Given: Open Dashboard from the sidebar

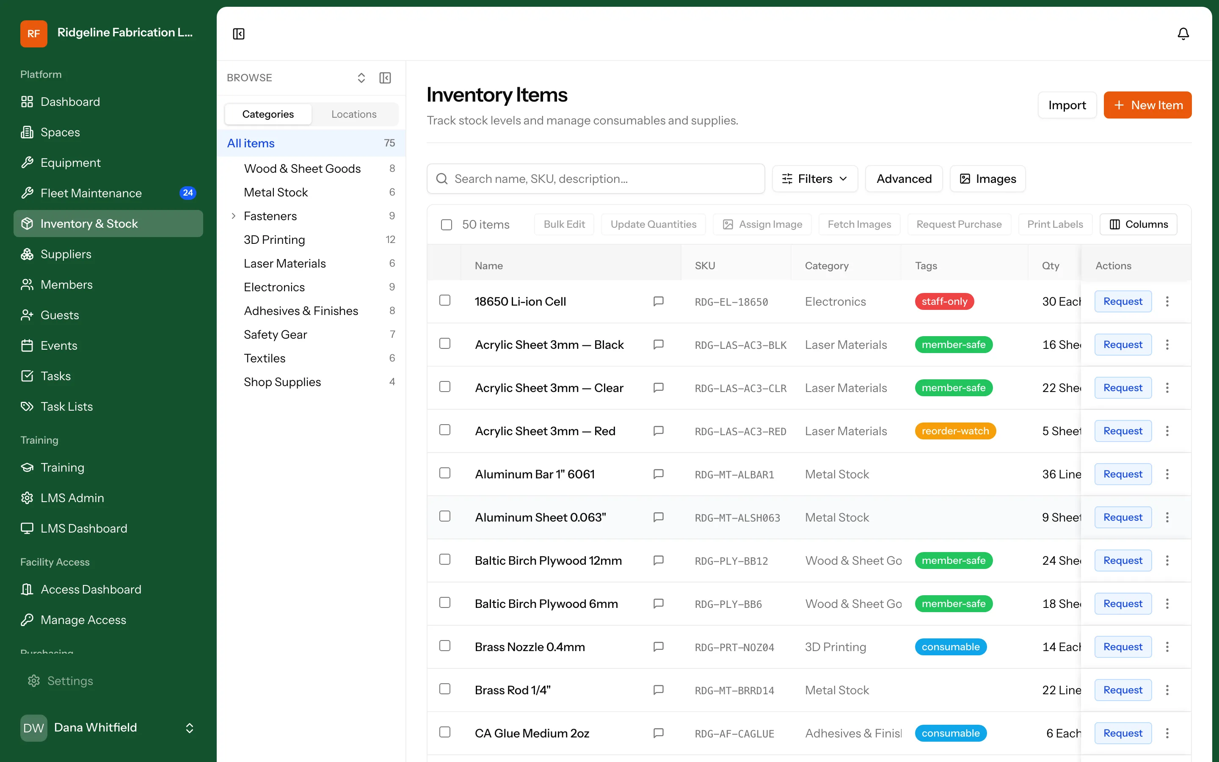Looking at the screenshot, I should [x=108, y=102].
